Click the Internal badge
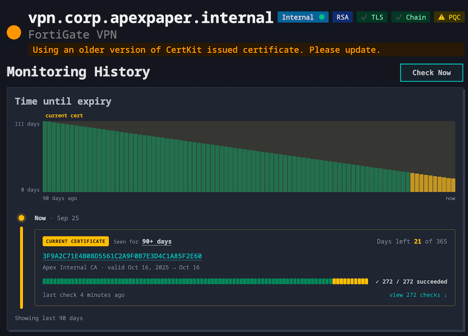Image resolution: width=468 pixels, height=336 pixels. [303, 17]
